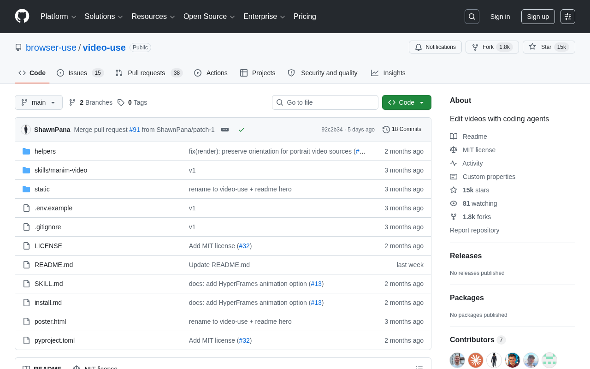This screenshot has width=590, height=369.
Task: Open the appearance settings sliders icon
Action: click(568, 17)
